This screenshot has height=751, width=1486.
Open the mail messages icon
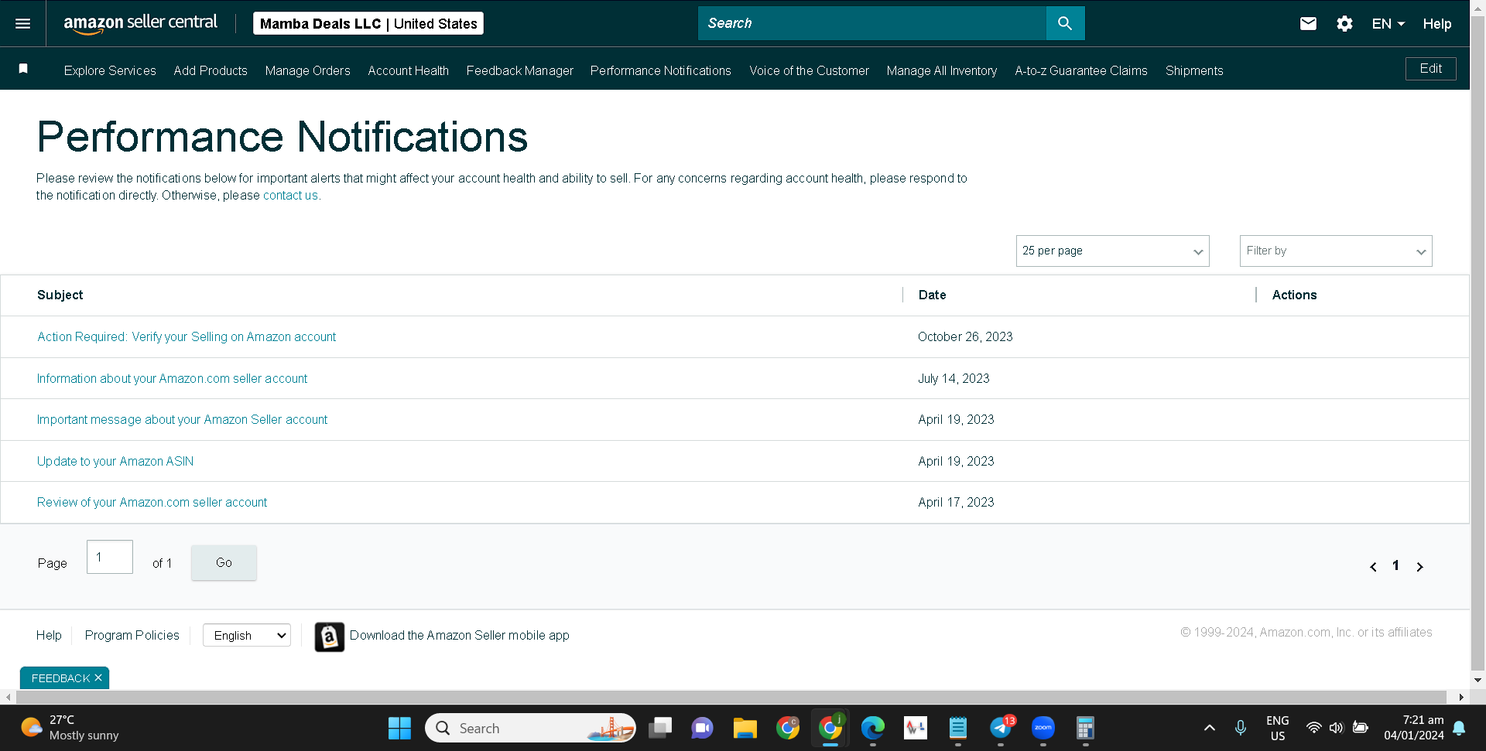(1308, 23)
